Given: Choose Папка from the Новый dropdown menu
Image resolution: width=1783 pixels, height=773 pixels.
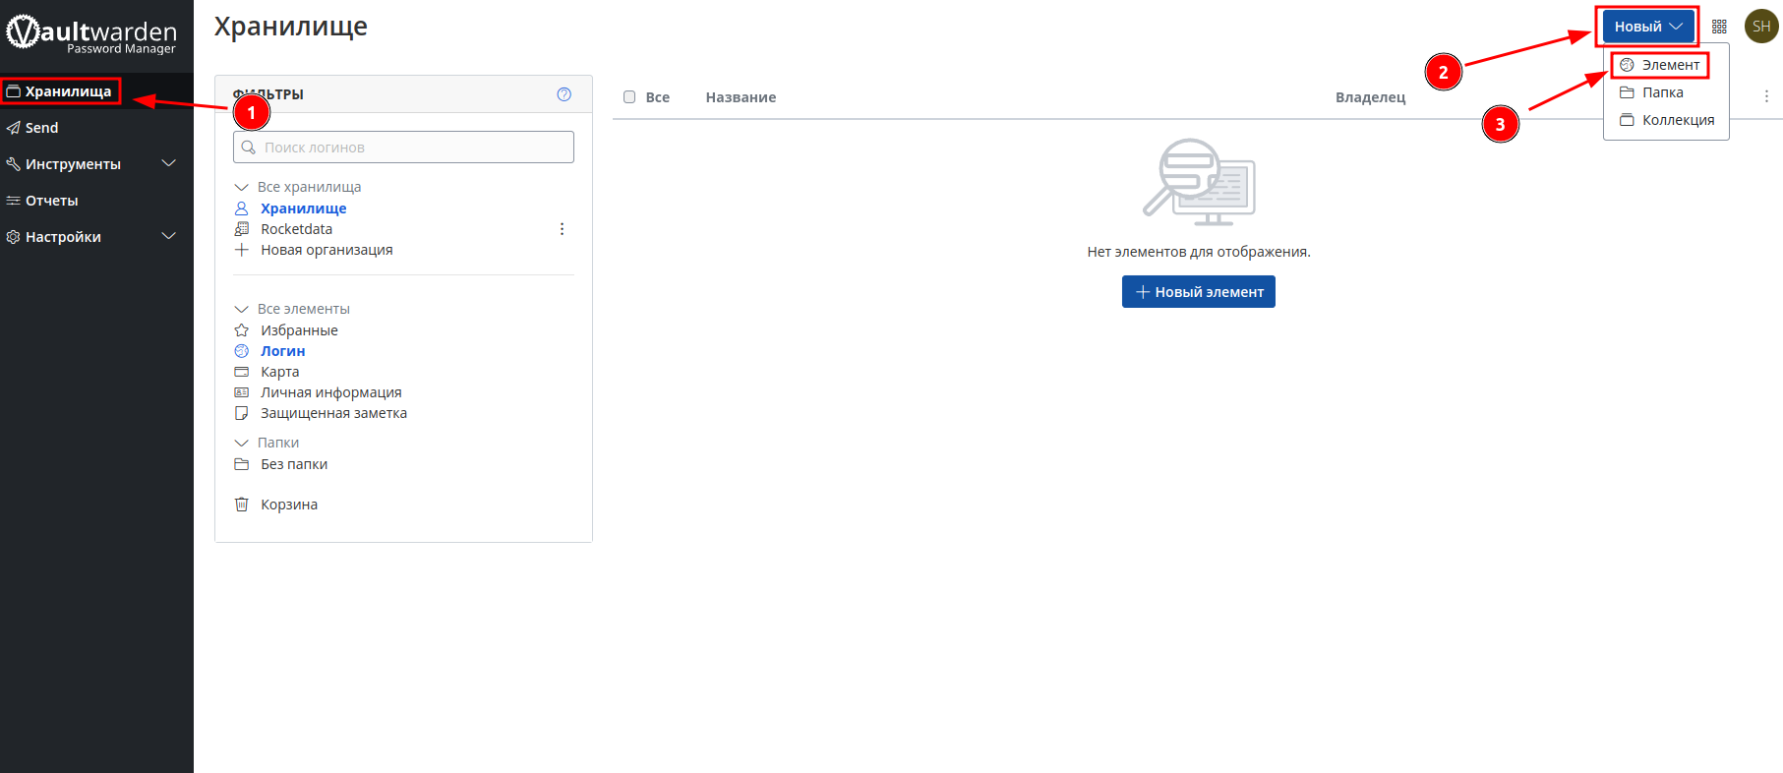Looking at the screenshot, I should point(1662,92).
